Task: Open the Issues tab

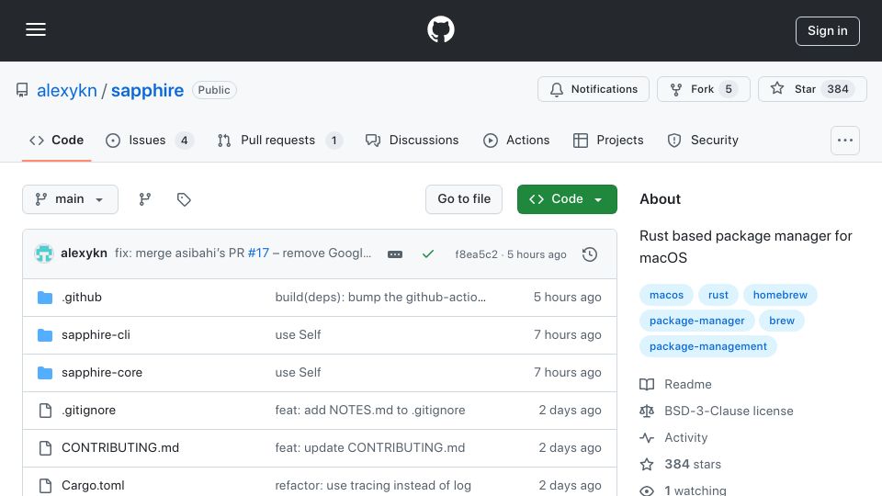Action: click(150, 140)
